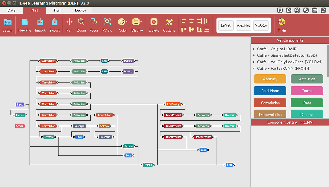Image resolution: width=329 pixels, height=187 pixels.
Task: Use the Focus tool
Action: click(94, 25)
